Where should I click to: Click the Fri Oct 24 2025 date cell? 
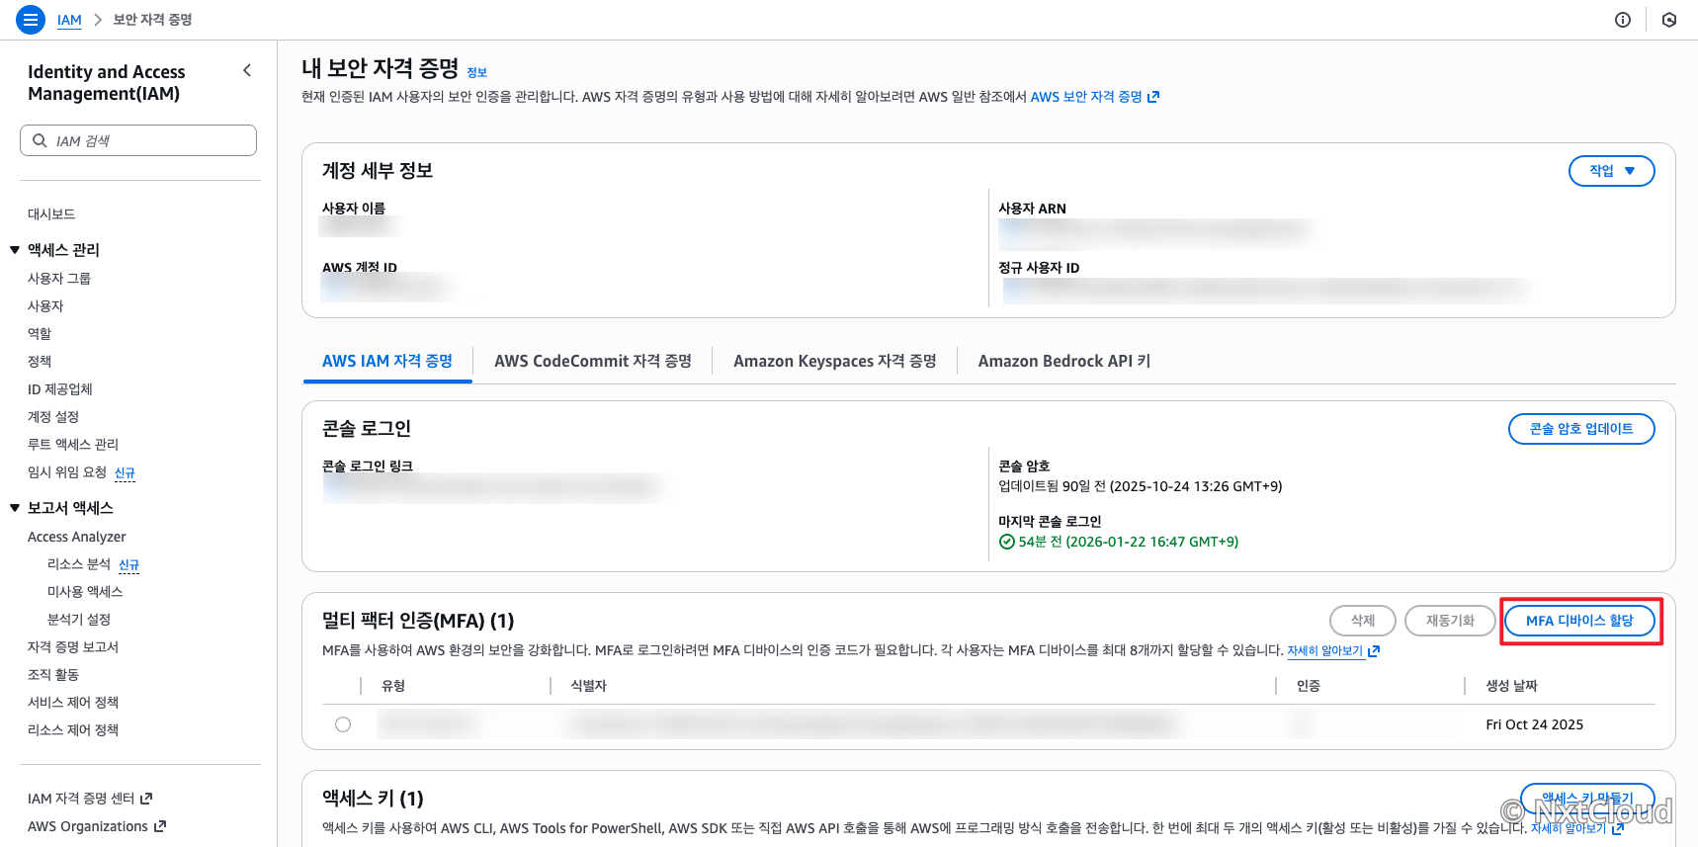pos(1535,724)
